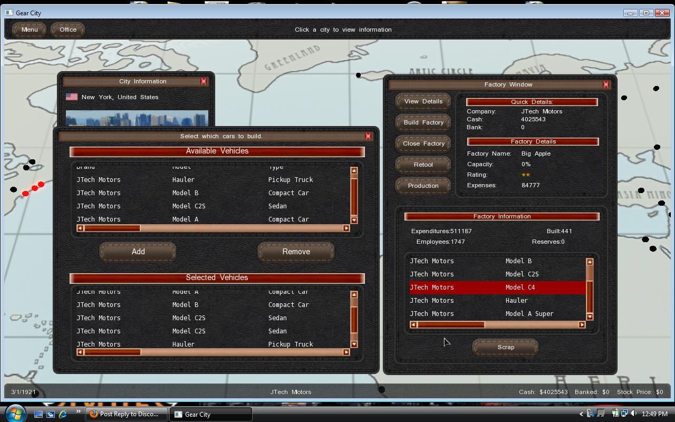675x422 pixels.
Task: Open factory View Details
Action: 423,101
